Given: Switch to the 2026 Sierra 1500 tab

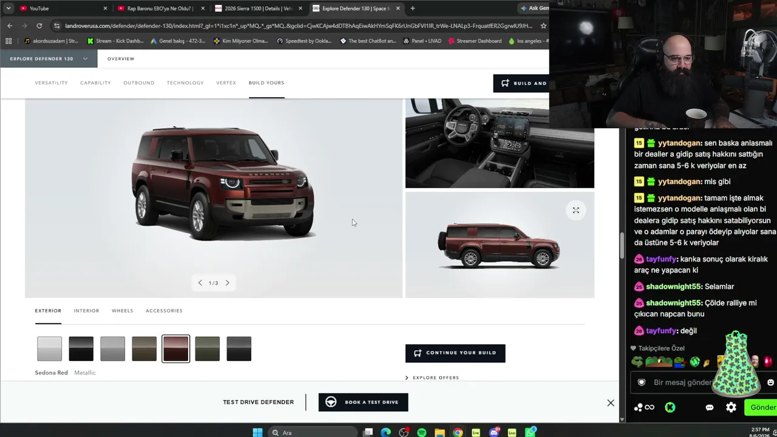Looking at the screenshot, I should click(x=258, y=8).
